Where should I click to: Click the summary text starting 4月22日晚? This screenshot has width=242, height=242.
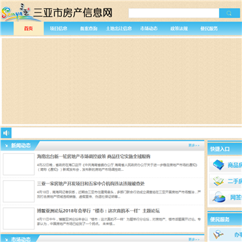pos(117,167)
